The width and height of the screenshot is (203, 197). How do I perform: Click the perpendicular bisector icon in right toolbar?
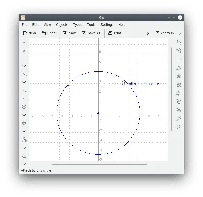tap(179, 60)
